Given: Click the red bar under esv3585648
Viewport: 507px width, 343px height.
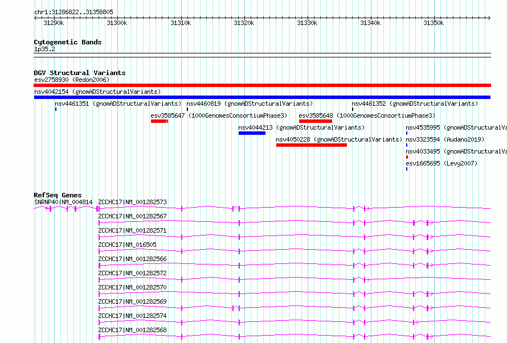Looking at the screenshot, I should (x=316, y=121).
